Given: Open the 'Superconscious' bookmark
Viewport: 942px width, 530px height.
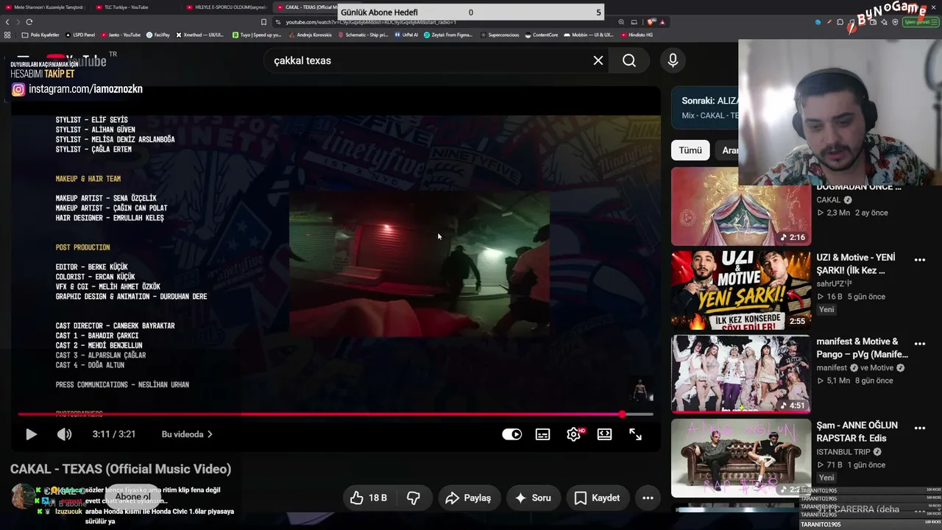Looking at the screenshot, I should click(499, 35).
